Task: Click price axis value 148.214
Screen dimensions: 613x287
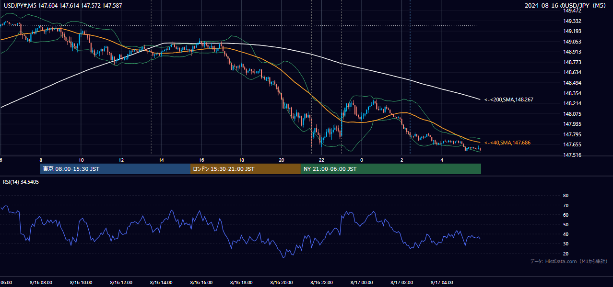Action: pos(572,103)
